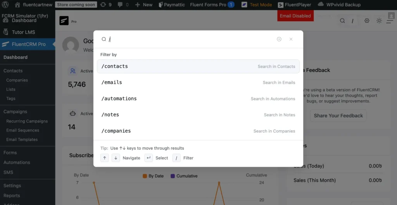The height and width of the screenshot is (205, 397).
Task: Click the red Email Disabled badge
Action: 295,15
